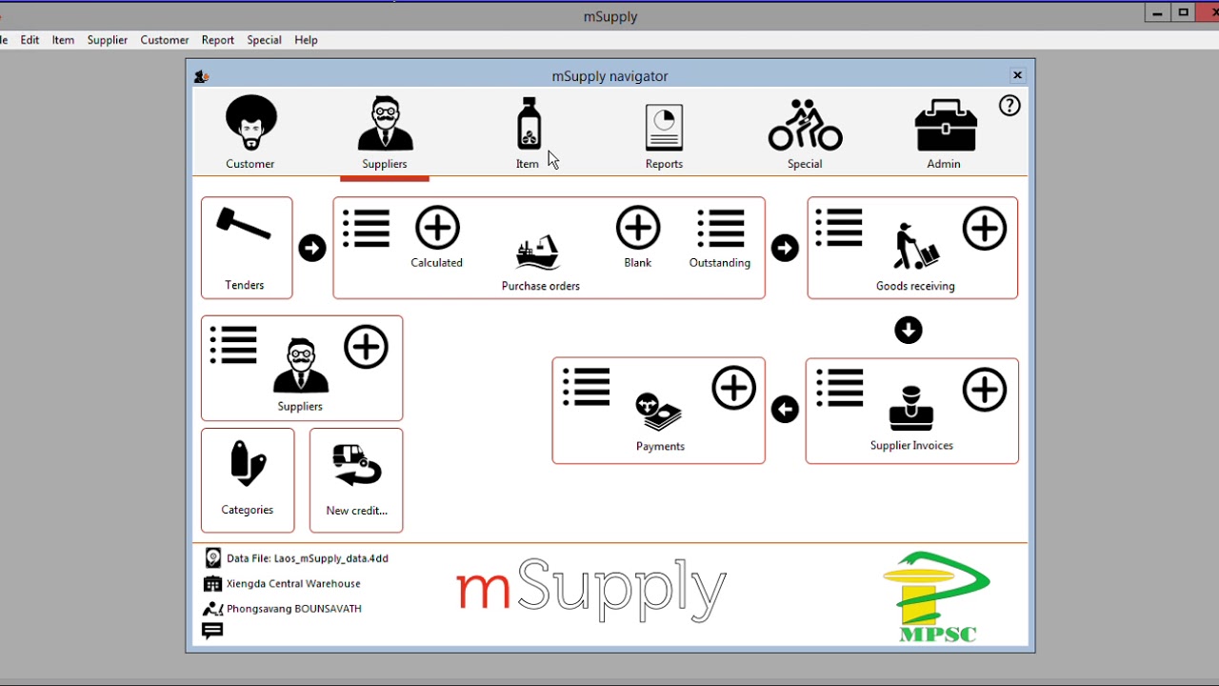Open the Report menu
Viewport: 1219px width, 686px height.
[x=218, y=40]
